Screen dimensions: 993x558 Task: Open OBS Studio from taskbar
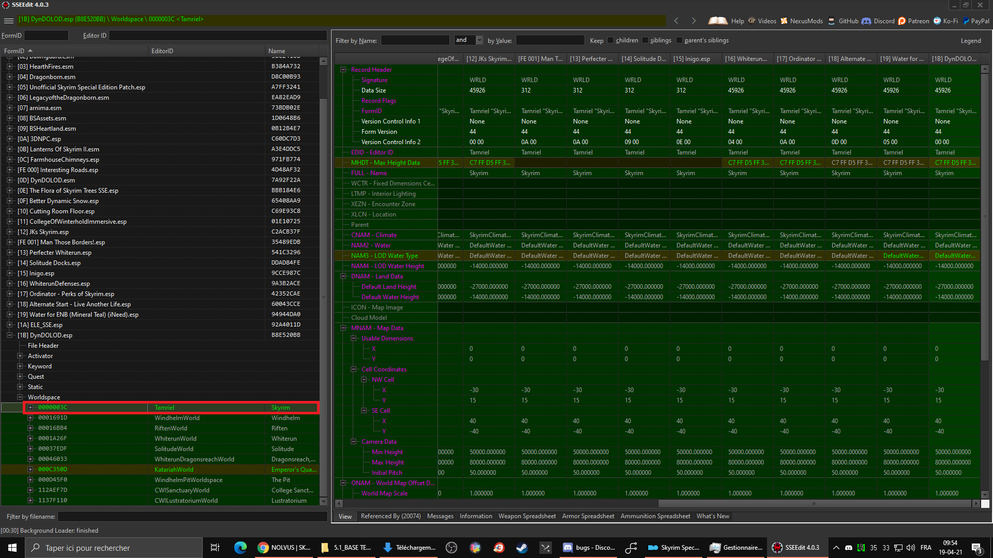pyautogui.click(x=452, y=548)
